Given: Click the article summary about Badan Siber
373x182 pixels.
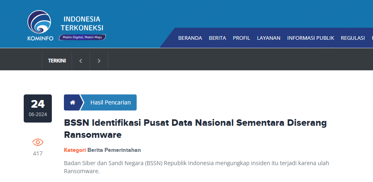Looking at the screenshot, I should click(x=197, y=167).
